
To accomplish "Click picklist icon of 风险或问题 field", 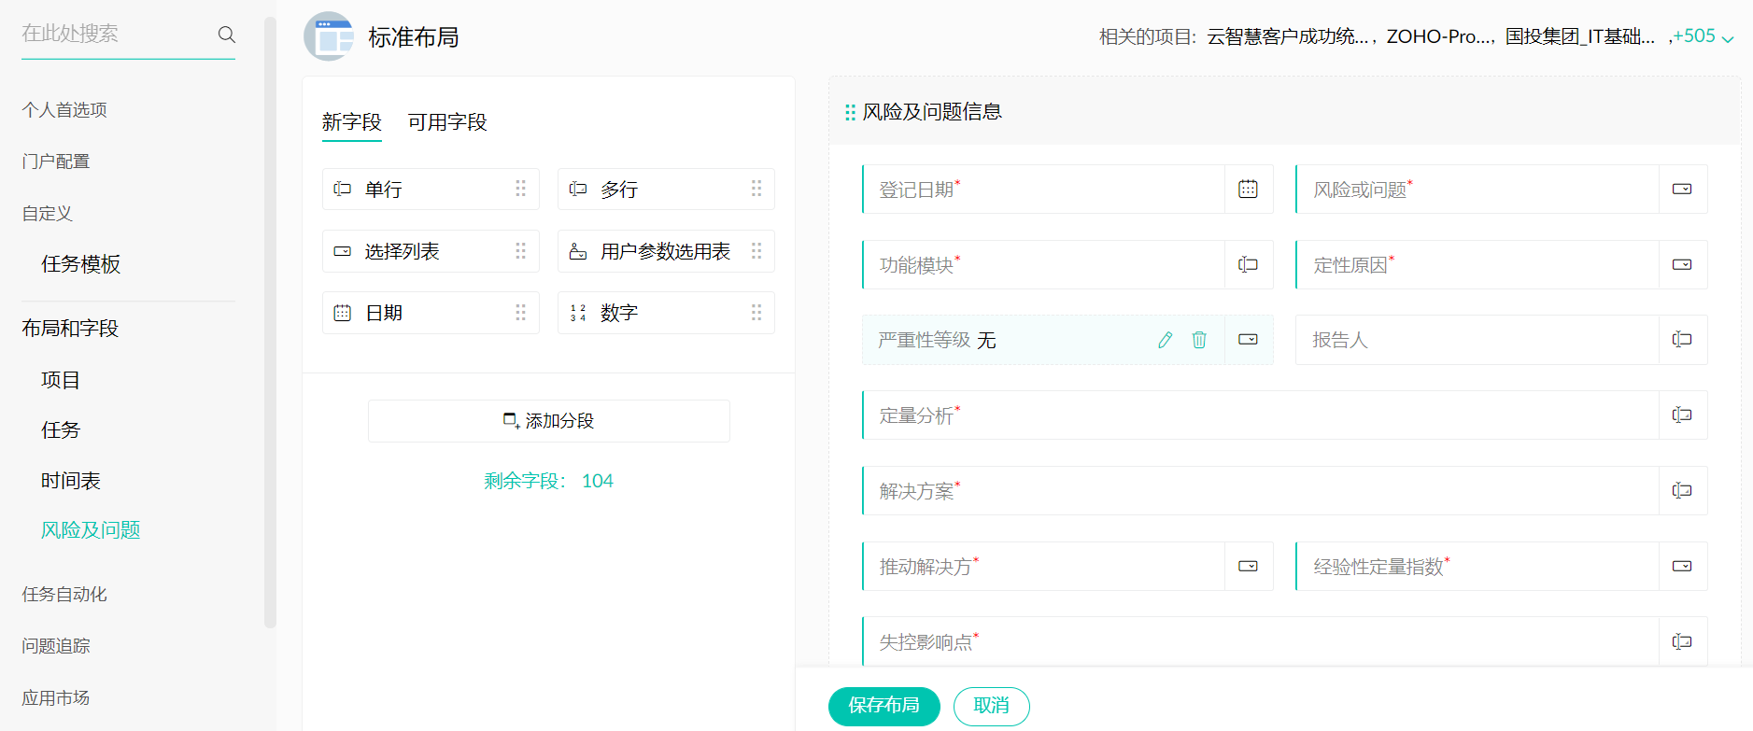I will point(1681,190).
